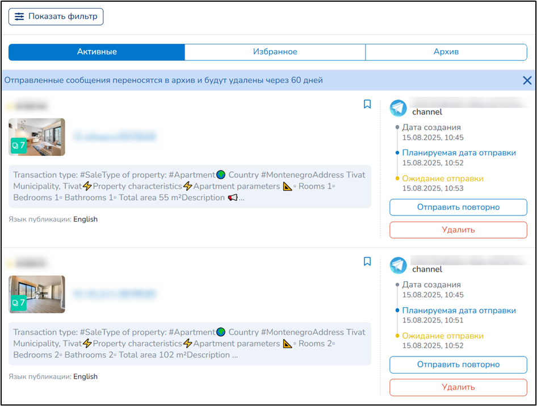Close the blue archive notice banner
The width and height of the screenshot is (537, 406).
pyautogui.click(x=527, y=80)
